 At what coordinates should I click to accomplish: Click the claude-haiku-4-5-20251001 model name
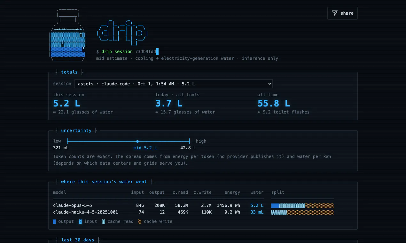pos(85,213)
